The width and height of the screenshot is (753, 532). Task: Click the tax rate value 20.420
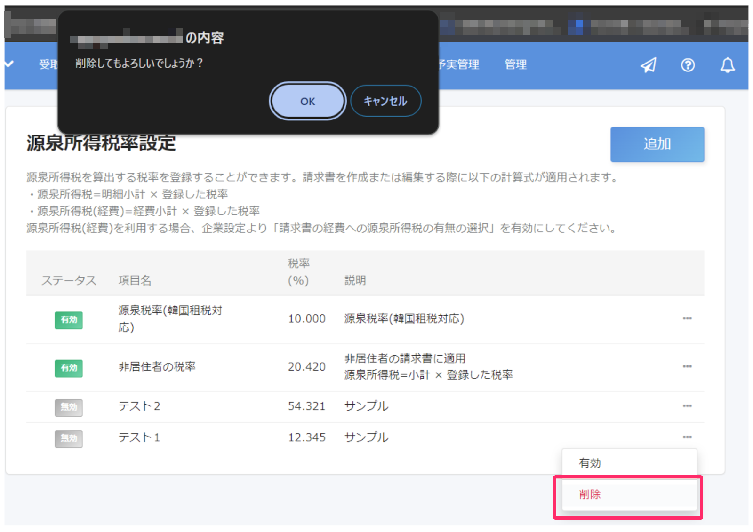(x=307, y=367)
